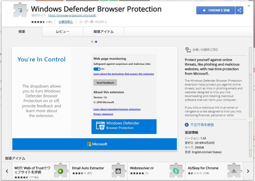Select the second carousel dot
The height and width of the screenshot is (181, 255).
click(96, 42)
